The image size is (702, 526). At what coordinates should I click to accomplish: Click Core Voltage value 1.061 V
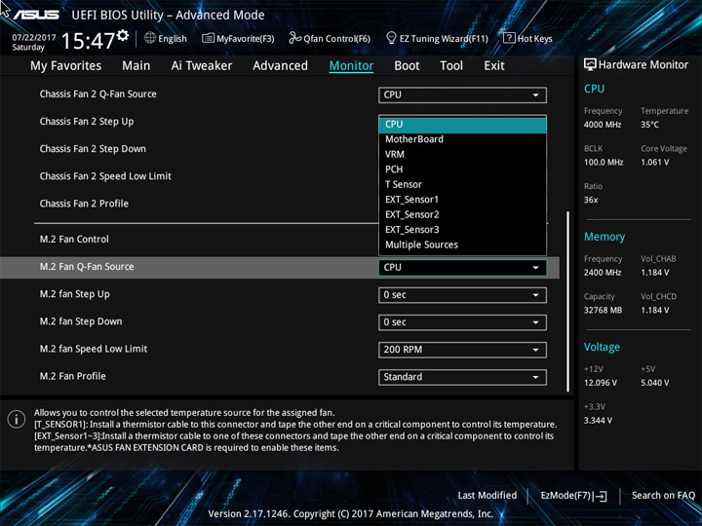click(x=654, y=163)
